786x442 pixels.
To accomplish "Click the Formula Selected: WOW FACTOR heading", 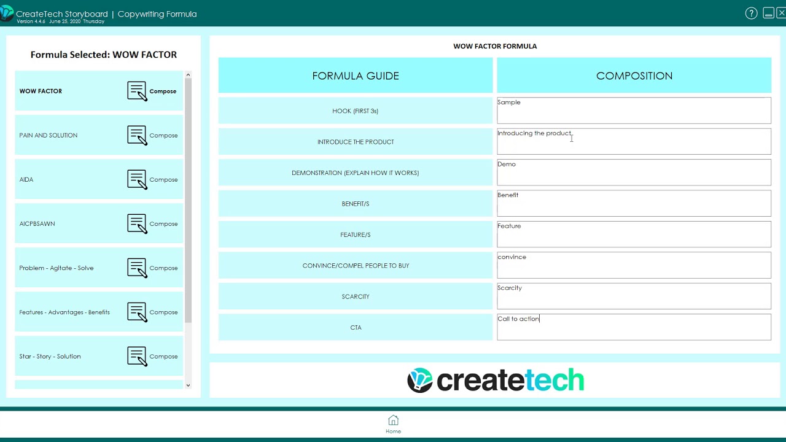I will click(104, 55).
